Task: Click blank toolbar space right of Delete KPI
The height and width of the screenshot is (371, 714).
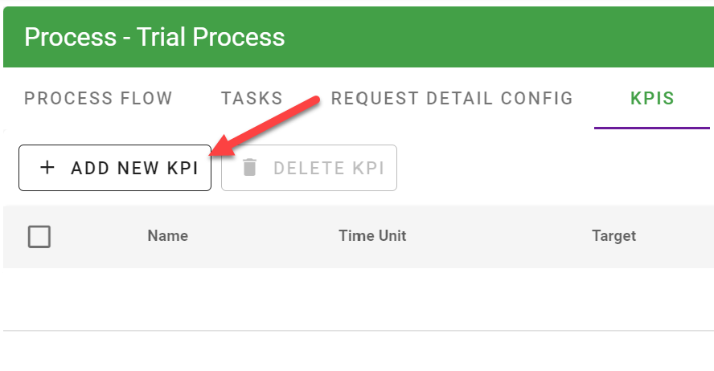Action: [x=555, y=168]
